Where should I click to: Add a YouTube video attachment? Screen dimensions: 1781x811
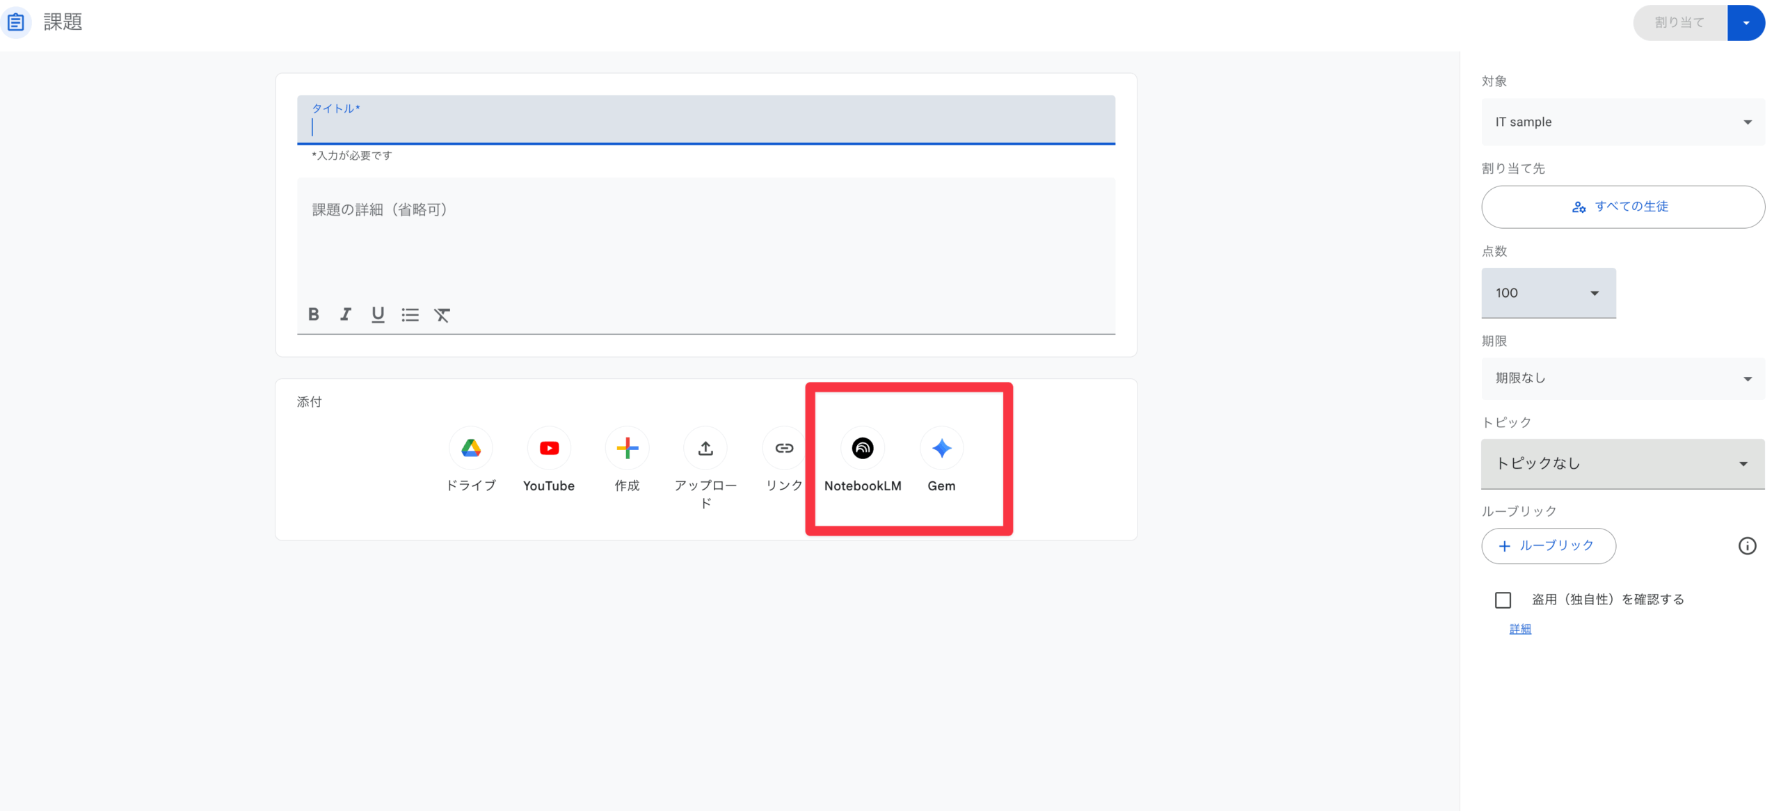(549, 448)
